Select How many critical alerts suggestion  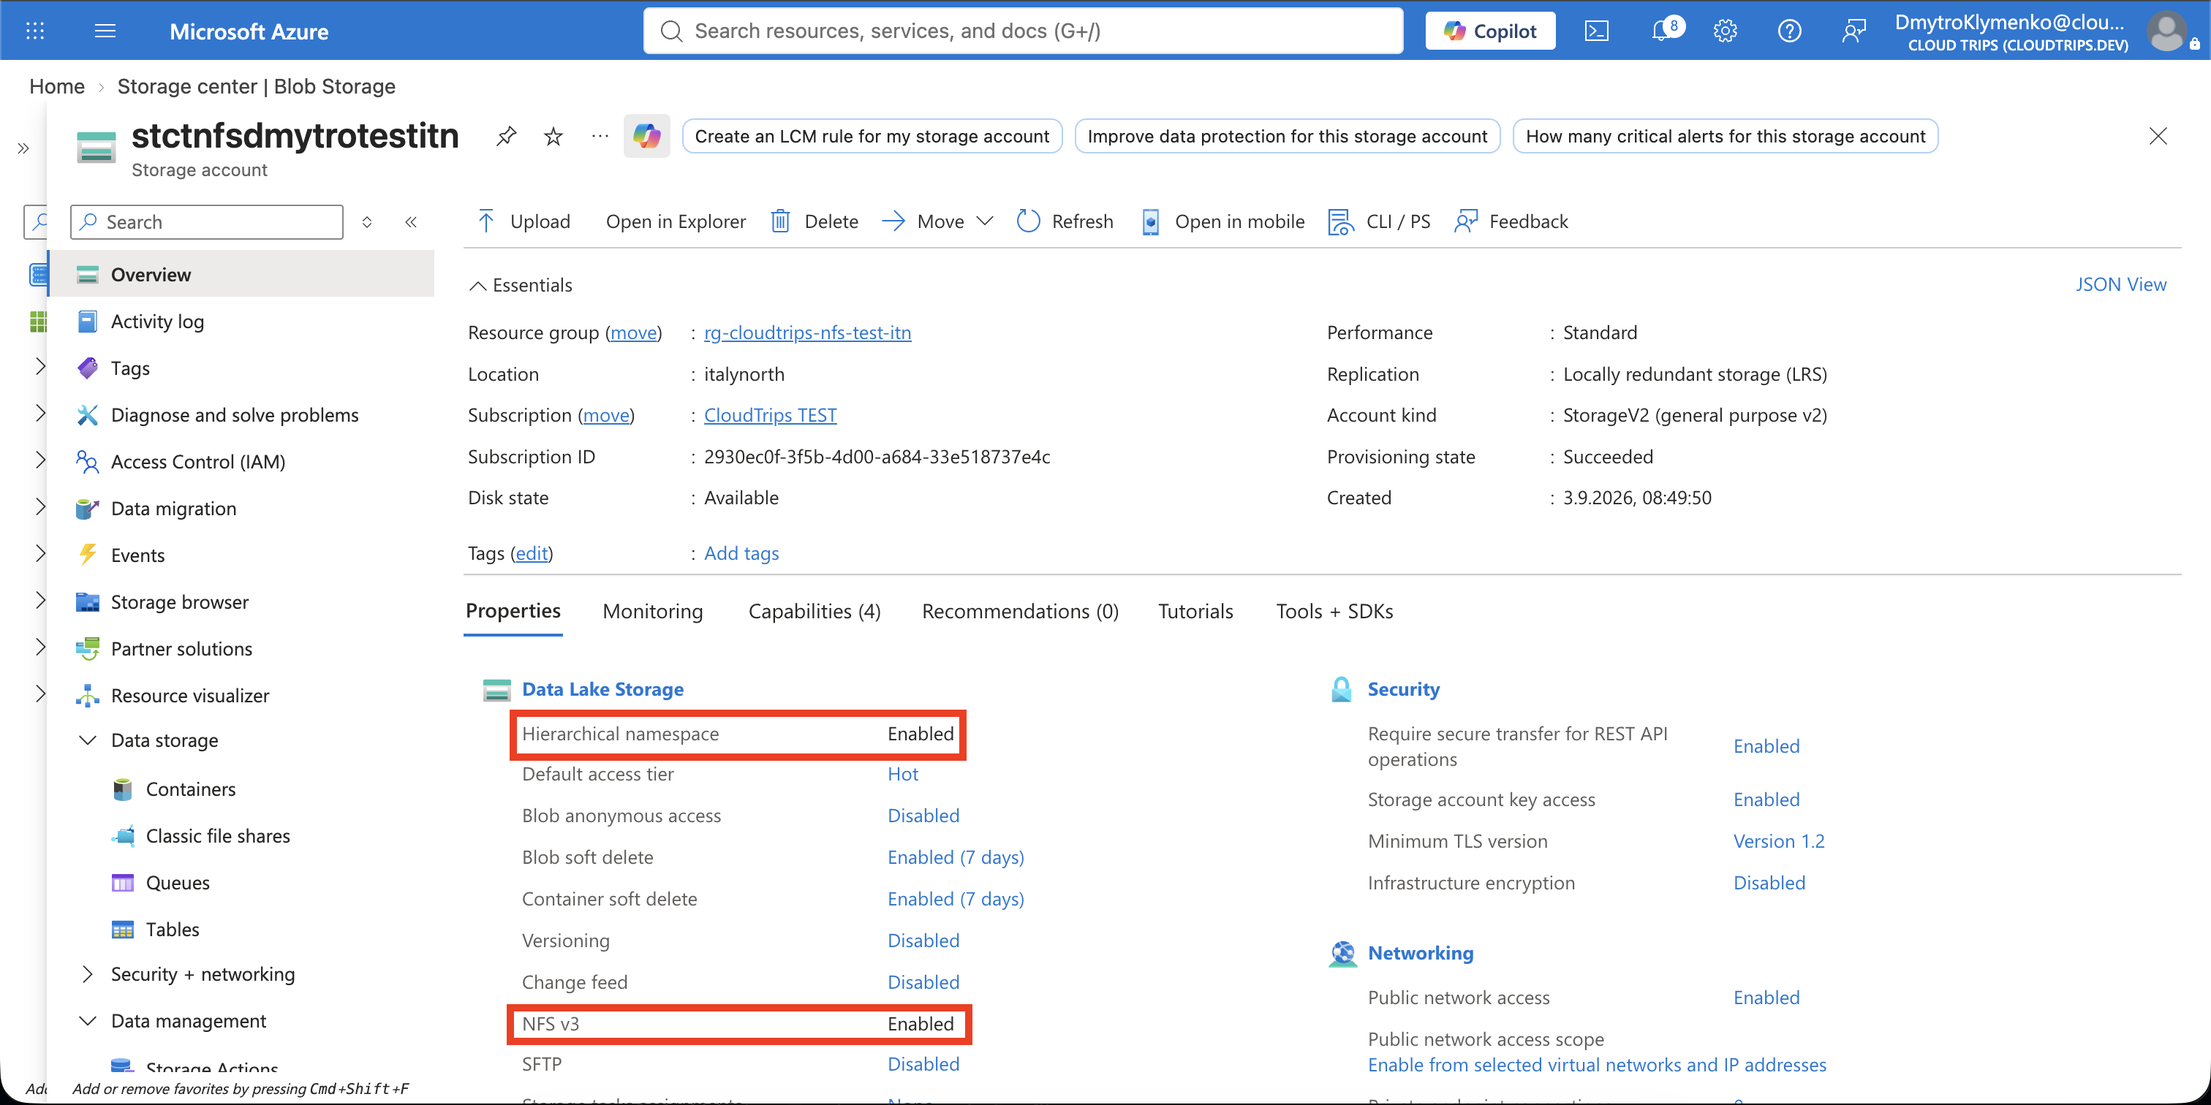tap(1726, 135)
